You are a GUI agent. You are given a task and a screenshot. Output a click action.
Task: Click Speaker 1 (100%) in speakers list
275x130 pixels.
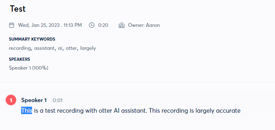click(x=29, y=68)
